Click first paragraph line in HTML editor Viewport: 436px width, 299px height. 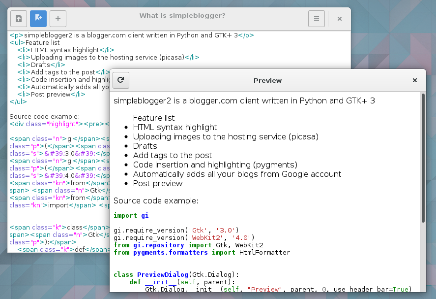pyautogui.click(x=132, y=35)
